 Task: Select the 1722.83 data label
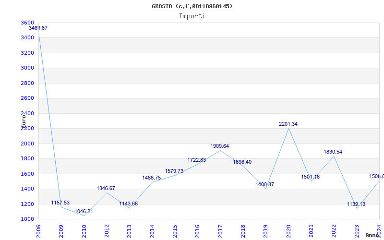coord(197,160)
